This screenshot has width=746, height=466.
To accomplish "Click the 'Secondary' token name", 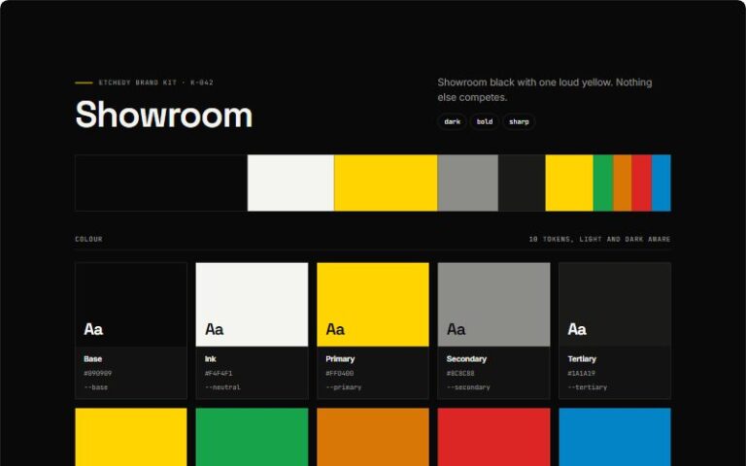I will (466, 359).
